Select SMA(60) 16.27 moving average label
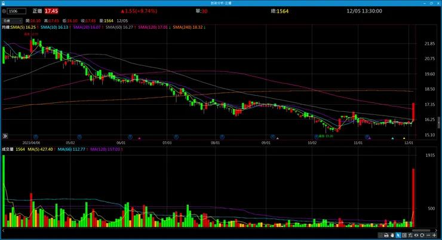 119,28
